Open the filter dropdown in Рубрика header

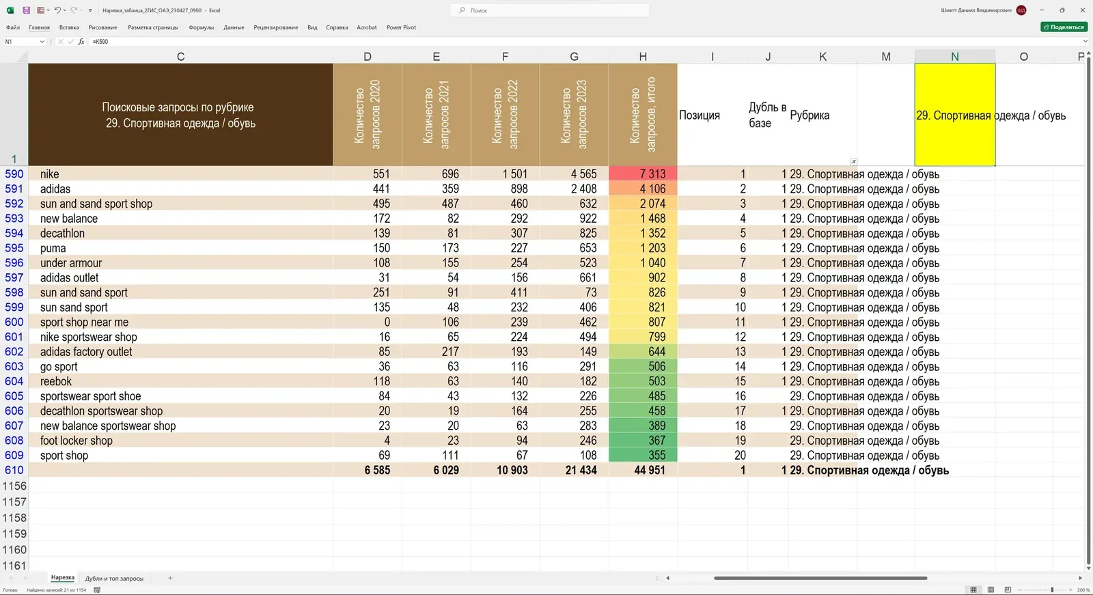pyautogui.click(x=853, y=162)
